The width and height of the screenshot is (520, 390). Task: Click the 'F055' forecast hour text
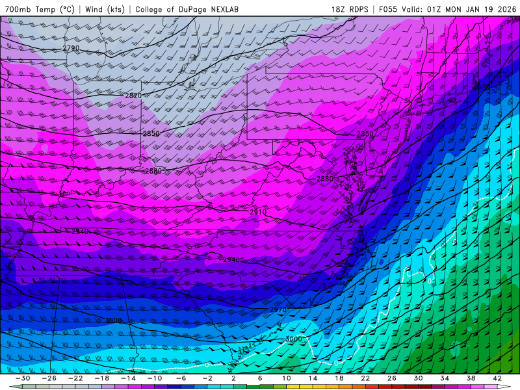tap(387, 9)
